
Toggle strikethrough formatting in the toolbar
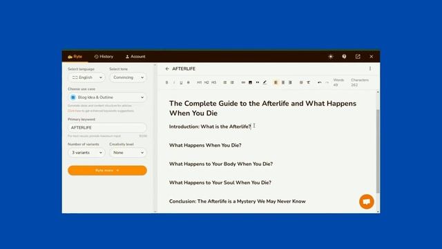(189, 82)
